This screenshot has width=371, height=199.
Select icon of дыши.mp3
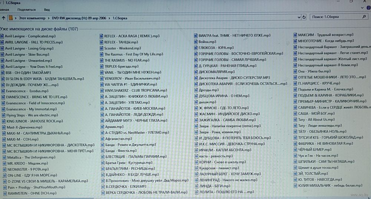point(196,102)
